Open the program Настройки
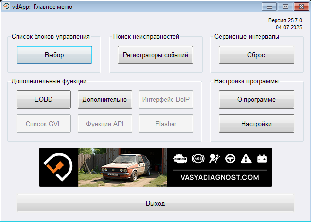Image resolution: width=311 pixels, height=222 pixels. 256,124
